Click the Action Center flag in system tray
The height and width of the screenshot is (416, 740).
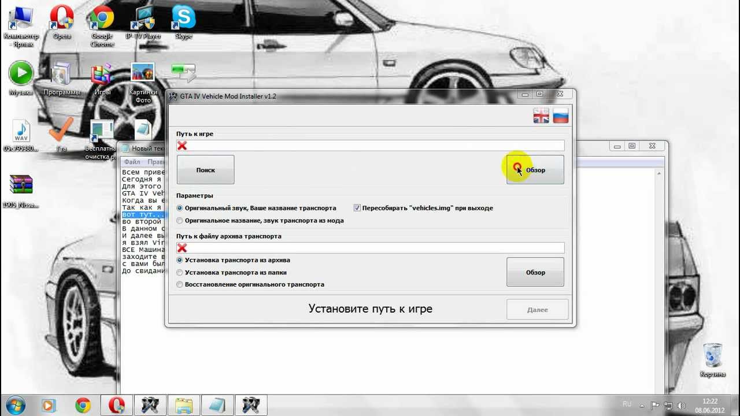tap(655, 406)
